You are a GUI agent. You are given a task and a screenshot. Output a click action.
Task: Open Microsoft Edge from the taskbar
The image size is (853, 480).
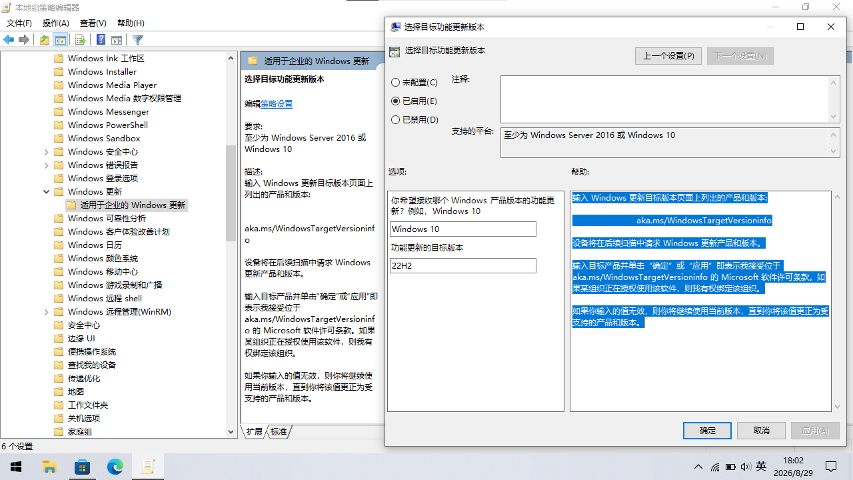(x=115, y=467)
